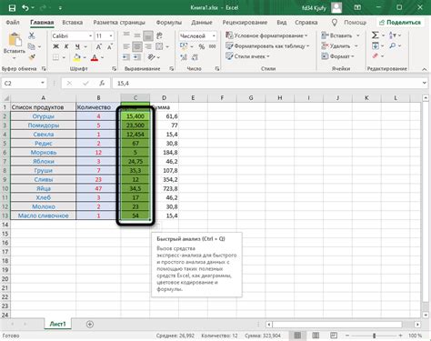Open the font size 11 dropdown

click(x=111, y=35)
